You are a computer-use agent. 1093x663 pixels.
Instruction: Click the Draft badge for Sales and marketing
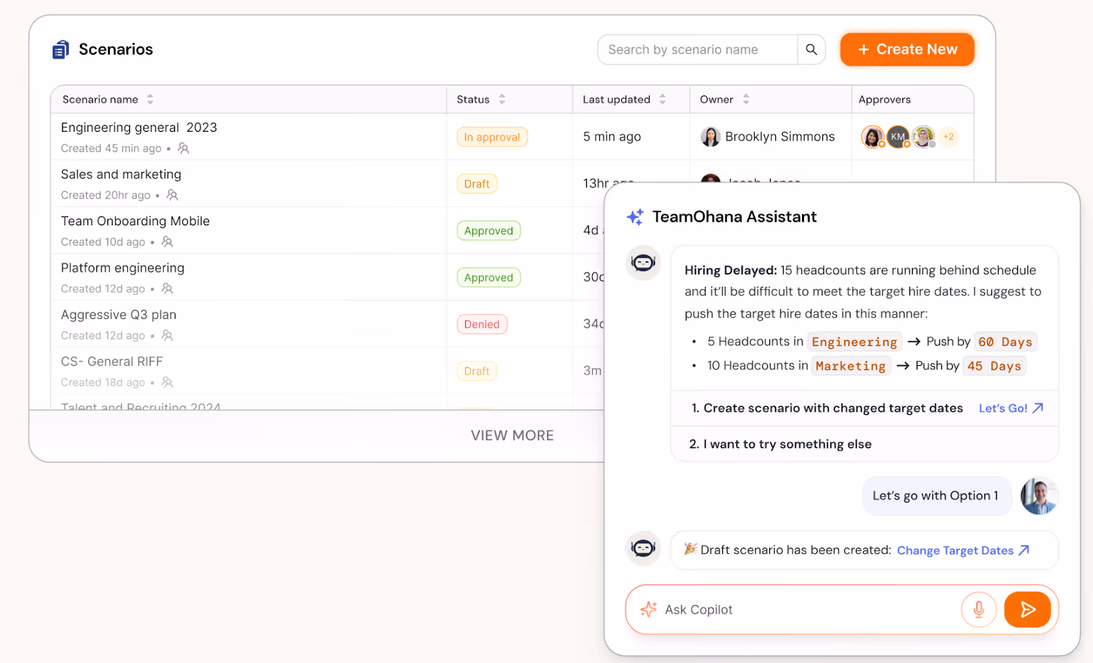tap(477, 184)
